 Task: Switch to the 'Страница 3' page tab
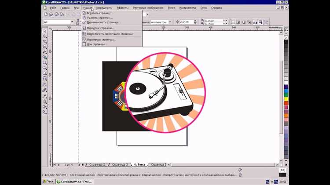[120, 165]
